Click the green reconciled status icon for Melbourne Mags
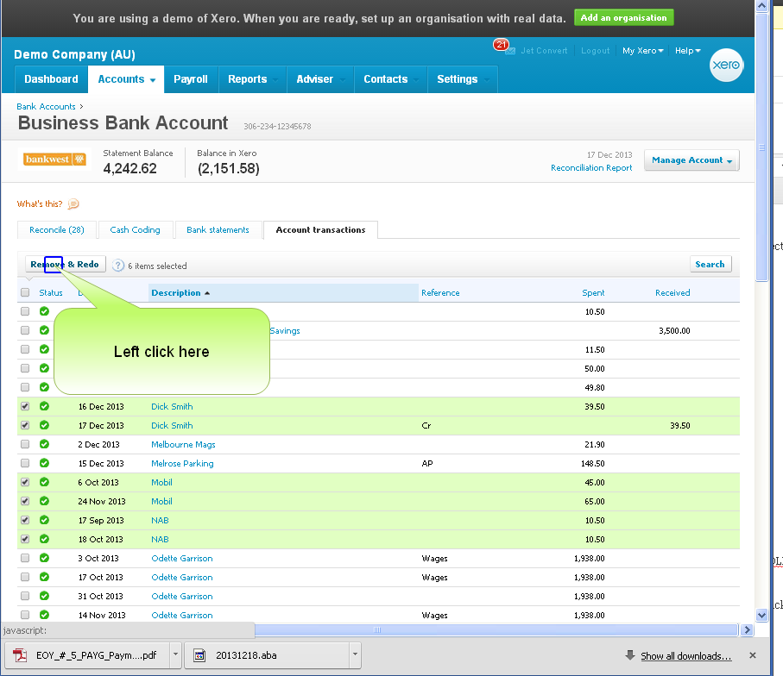The image size is (783, 676). pos(44,444)
